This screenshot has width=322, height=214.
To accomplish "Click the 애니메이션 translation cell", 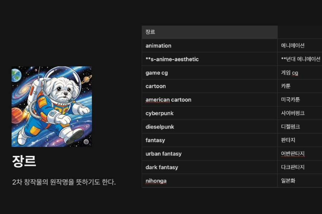I will pos(300,46).
